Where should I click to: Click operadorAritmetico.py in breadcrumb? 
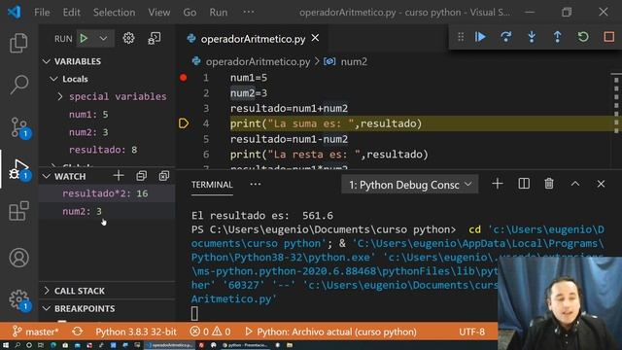pyautogui.click(x=258, y=61)
